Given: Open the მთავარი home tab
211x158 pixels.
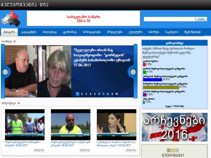Looking at the screenshot, I should pyautogui.click(x=9, y=32).
